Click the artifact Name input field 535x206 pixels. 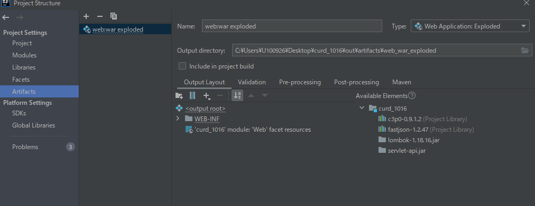tap(292, 26)
